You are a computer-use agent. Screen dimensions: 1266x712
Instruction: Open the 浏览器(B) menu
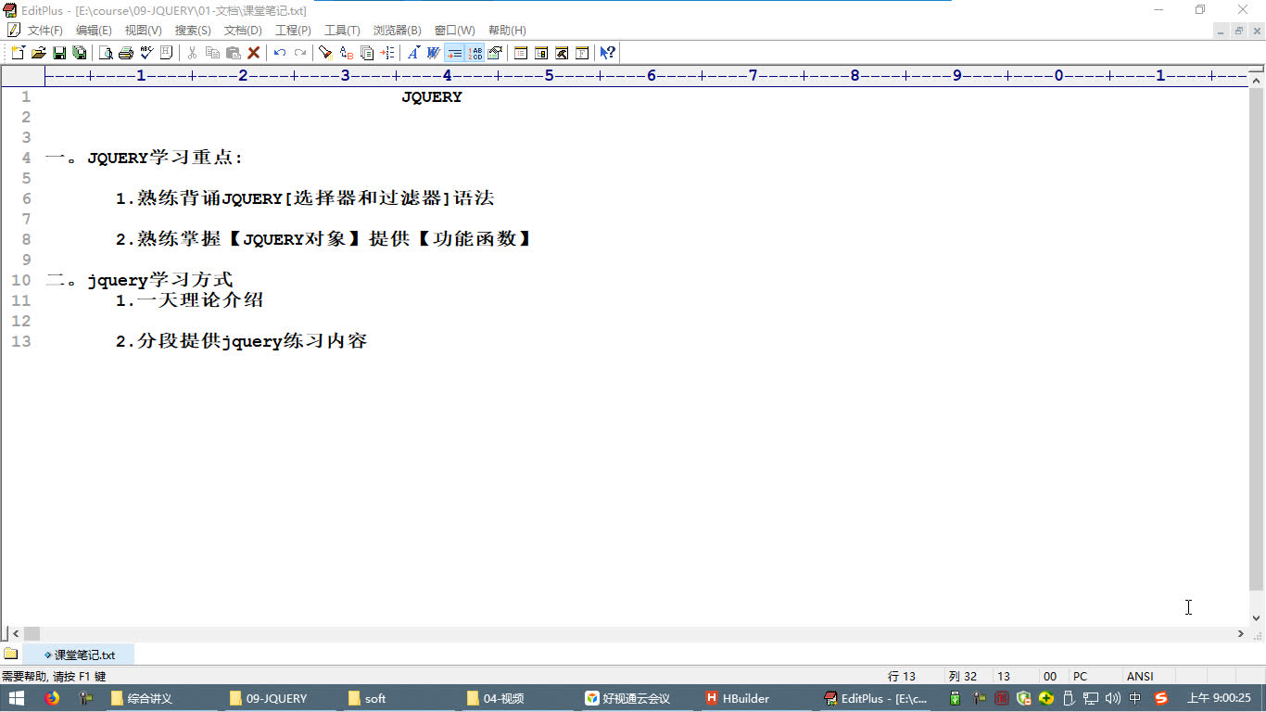[x=397, y=31]
